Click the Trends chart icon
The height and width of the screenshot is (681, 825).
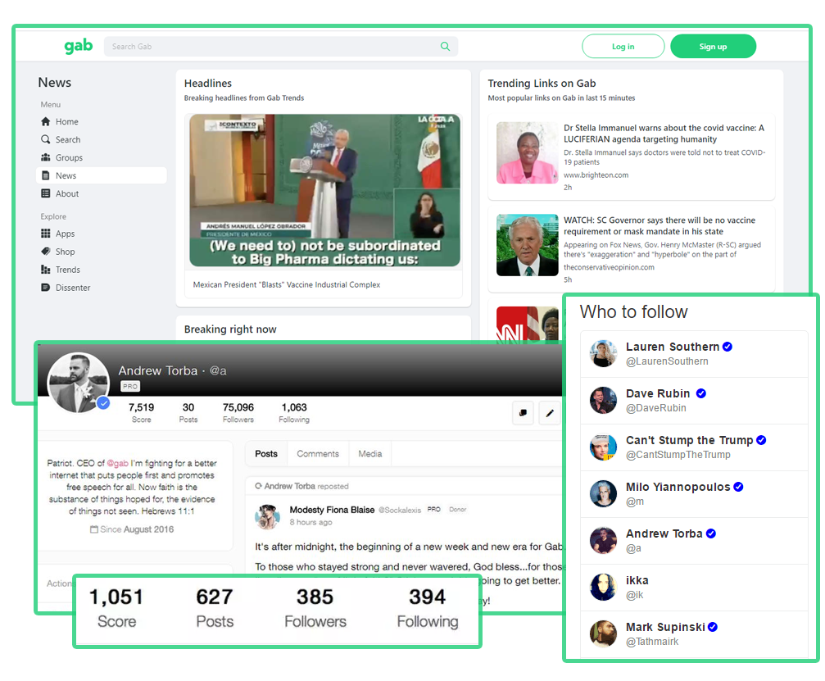(46, 270)
